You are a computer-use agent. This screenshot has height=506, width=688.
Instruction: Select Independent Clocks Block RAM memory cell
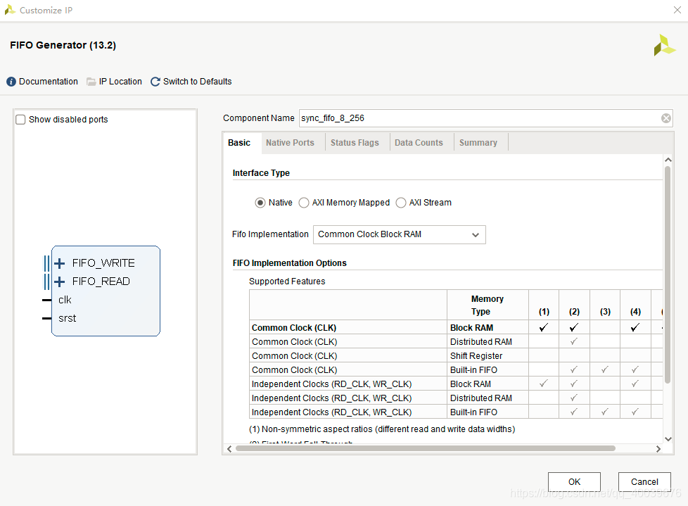488,384
